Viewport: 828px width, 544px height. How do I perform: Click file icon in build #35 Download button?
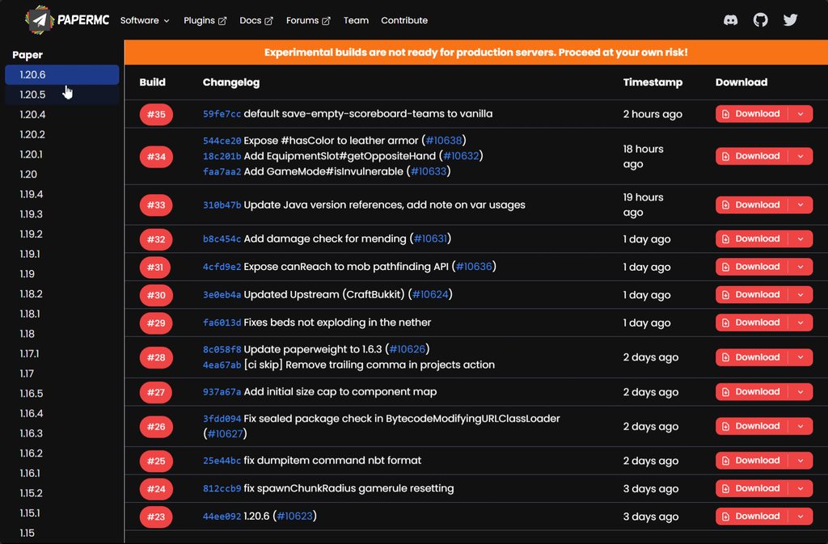pyautogui.click(x=725, y=114)
